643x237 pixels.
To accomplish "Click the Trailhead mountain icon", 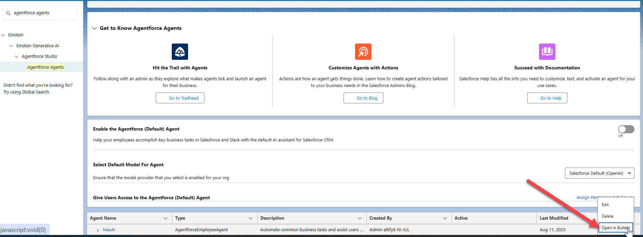I will coord(180,52).
